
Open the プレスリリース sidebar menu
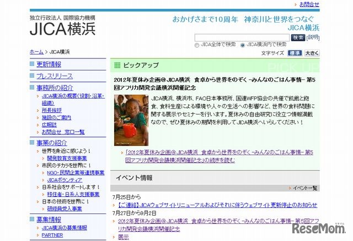tap(55, 76)
